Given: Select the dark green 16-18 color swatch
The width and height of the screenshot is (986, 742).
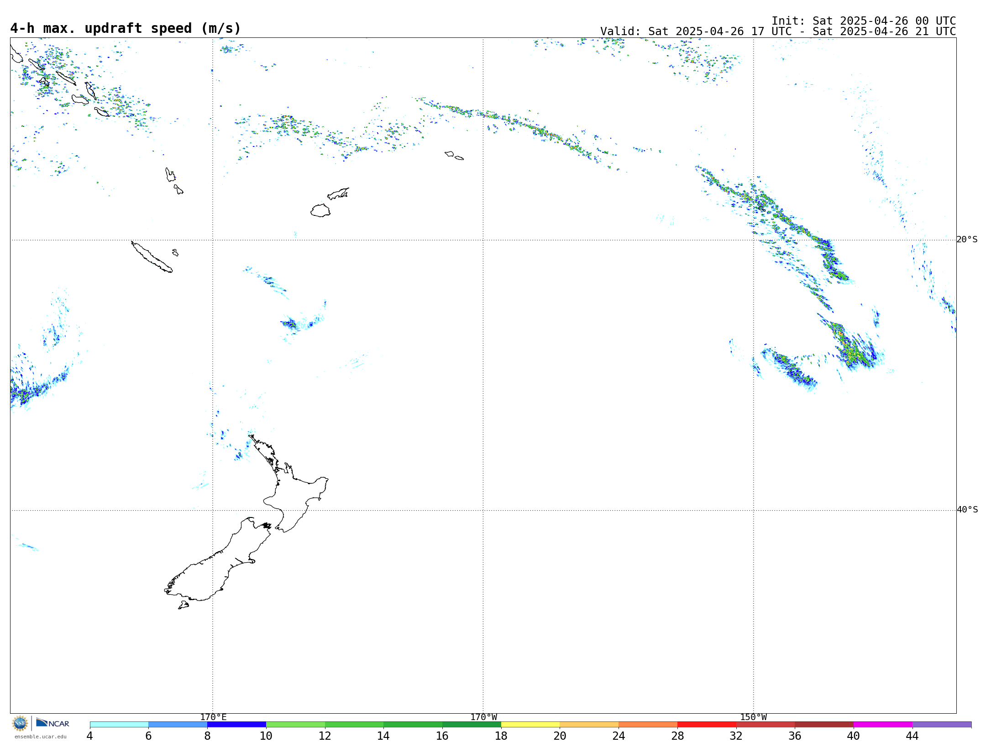Looking at the screenshot, I should coord(472,725).
